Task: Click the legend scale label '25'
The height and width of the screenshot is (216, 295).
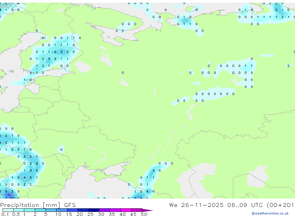Action: coord(90,214)
